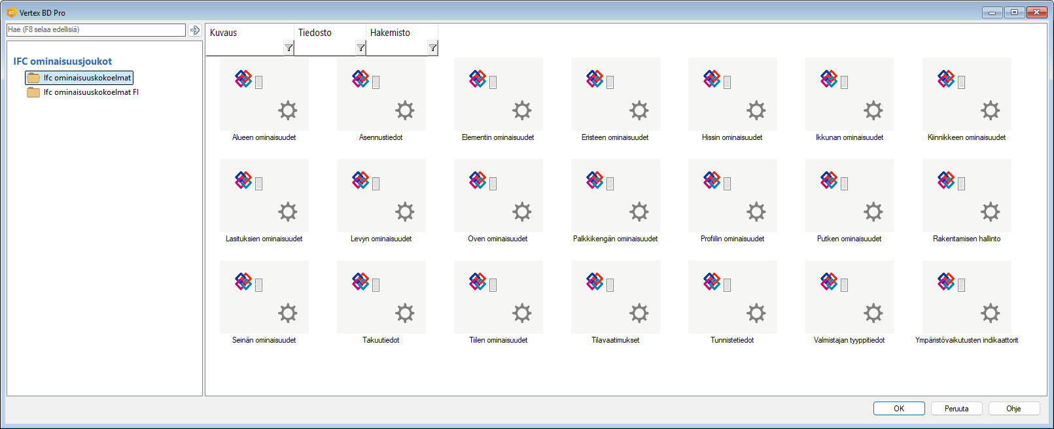Open help with Ohje button
Screen dimensions: 1054x429
click(1014, 408)
